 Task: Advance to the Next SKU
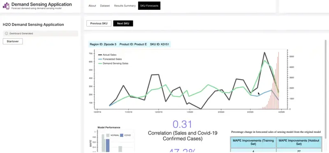coord(123,23)
